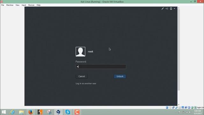Switch to VirtualBox taskbar icon
Viewport: 204px width, 115px height.
click(x=58, y=112)
